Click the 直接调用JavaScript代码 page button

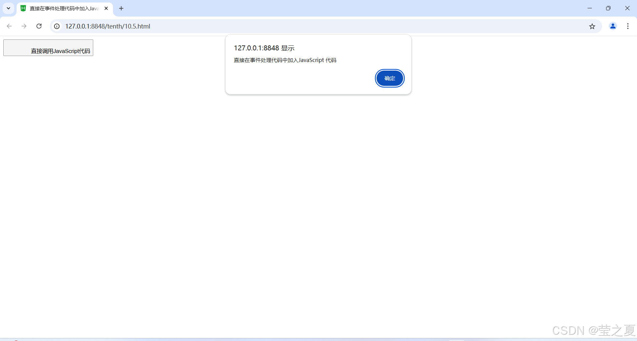click(x=48, y=48)
